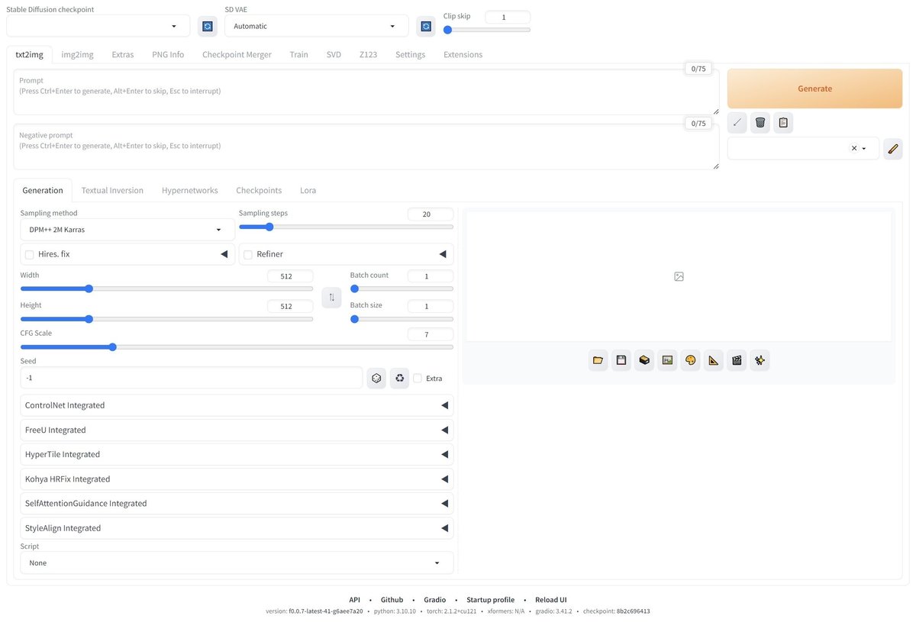This screenshot has width=916, height=622.
Task: Enable the Hires. fix checkbox
Action: 30,254
